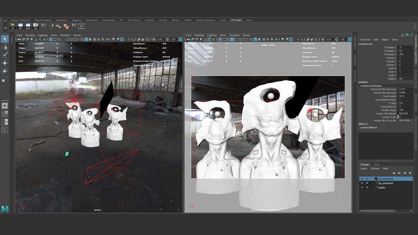Viewport: 418px width, 235px height.
Task: Activate the Lasso select tool
Action: click(5, 47)
